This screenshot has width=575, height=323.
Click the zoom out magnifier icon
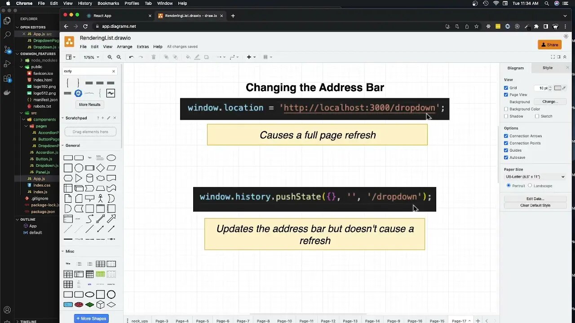[x=119, y=57]
